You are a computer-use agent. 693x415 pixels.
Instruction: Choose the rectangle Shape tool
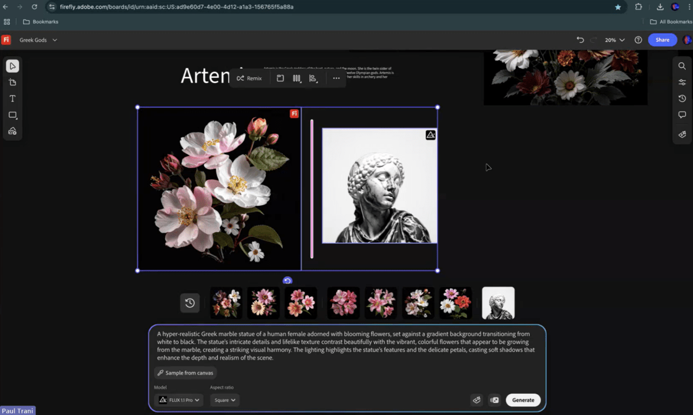tap(12, 115)
